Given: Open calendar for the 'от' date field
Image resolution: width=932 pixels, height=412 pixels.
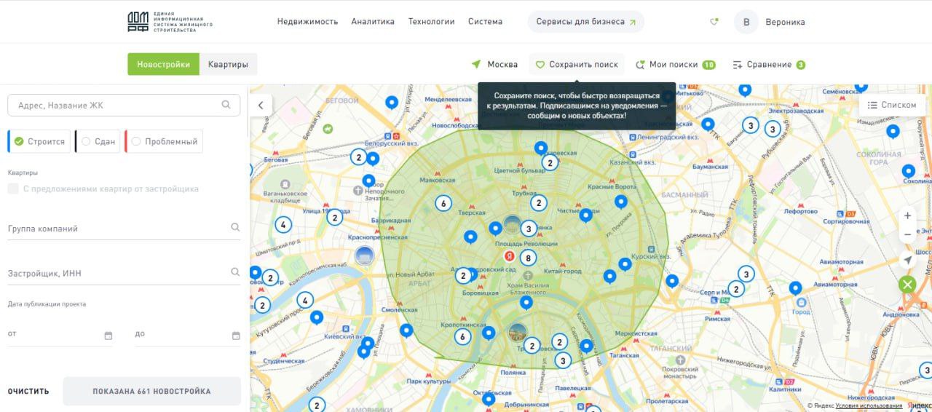Looking at the screenshot, I should pyautogui.click(x=108, y=336).
